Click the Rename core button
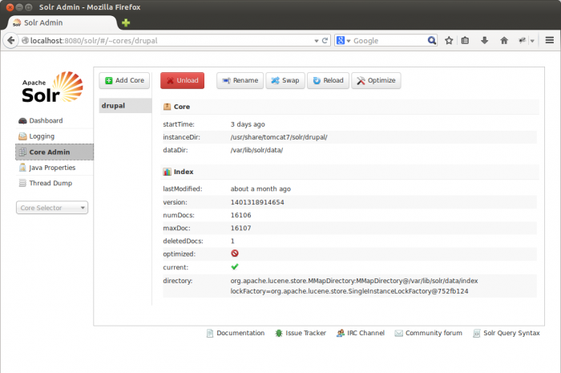 pyautogui.click(x=240, y=80)
